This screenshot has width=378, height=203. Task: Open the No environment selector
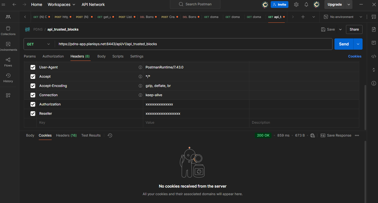(x=343, y=17)
